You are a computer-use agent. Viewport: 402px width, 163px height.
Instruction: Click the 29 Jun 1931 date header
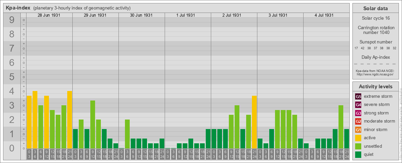tap(95, 15)
